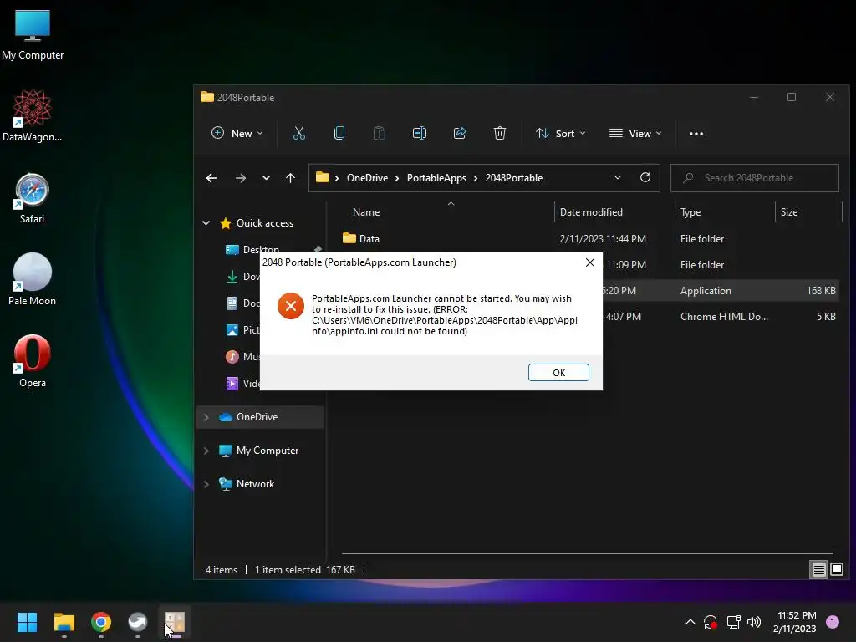Select Desktop in Quick access

coord(261,249)
